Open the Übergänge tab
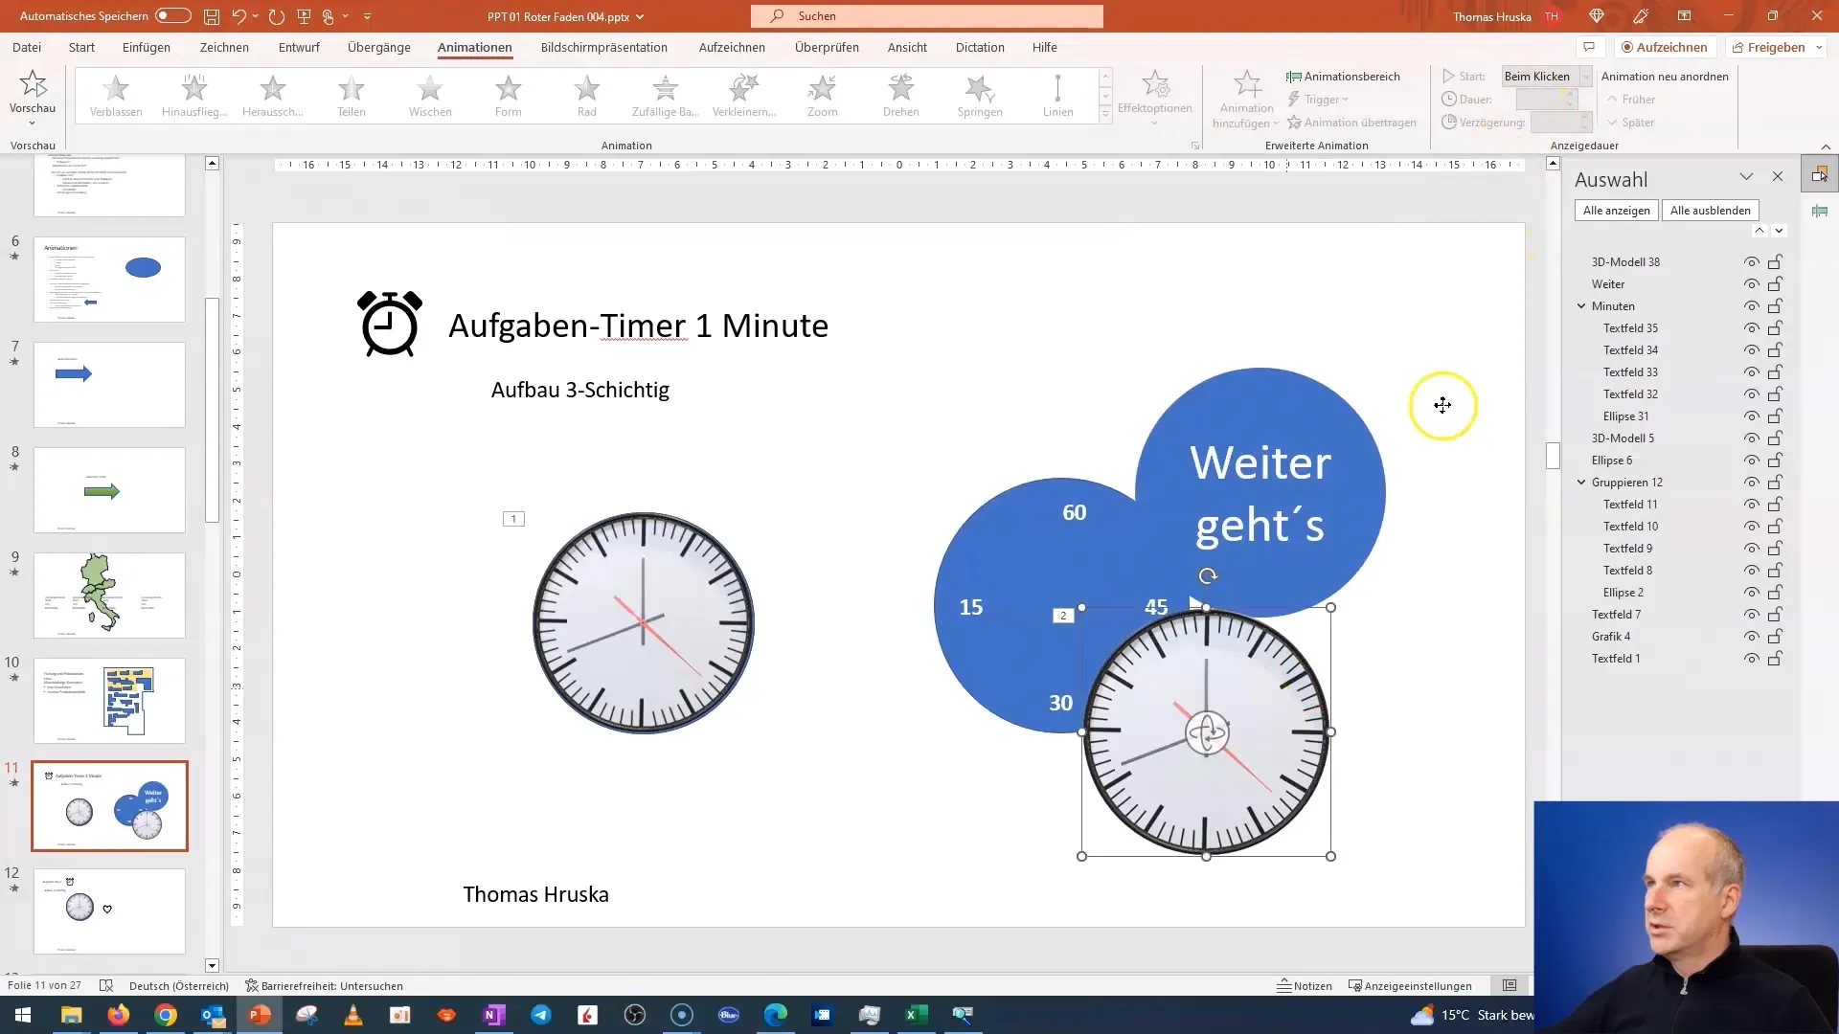Screen dimensions: 1839x1034 tap(379, 47)
